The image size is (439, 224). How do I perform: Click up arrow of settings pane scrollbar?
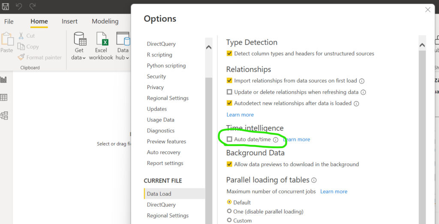[x=422, y=45]
